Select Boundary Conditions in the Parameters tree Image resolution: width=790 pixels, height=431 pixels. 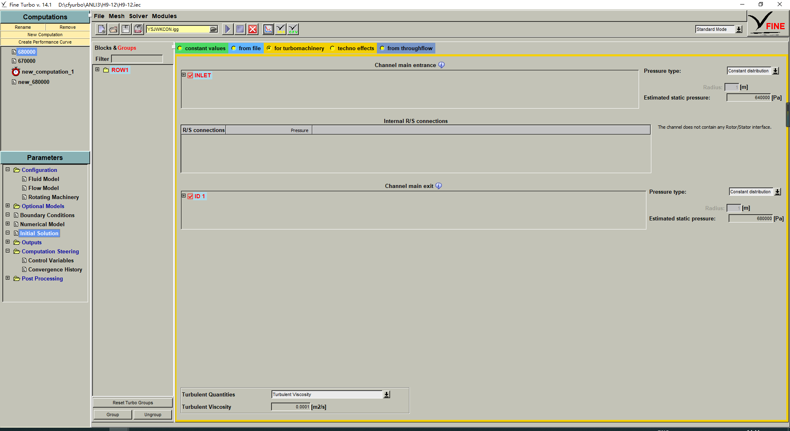click(x=47, y=215)
